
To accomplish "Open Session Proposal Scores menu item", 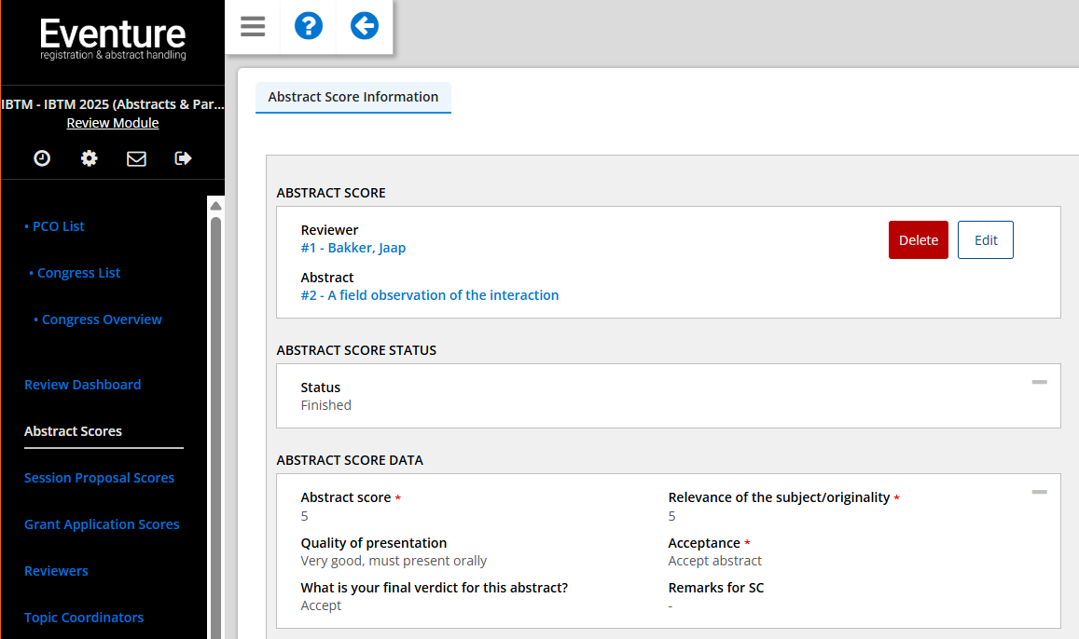I will point(99,478).
